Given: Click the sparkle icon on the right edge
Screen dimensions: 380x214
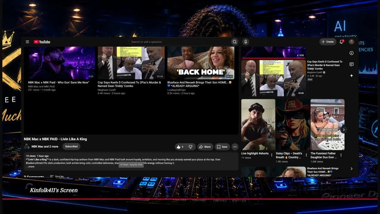Looking at the screenshot, I should (x=351, y=76).
